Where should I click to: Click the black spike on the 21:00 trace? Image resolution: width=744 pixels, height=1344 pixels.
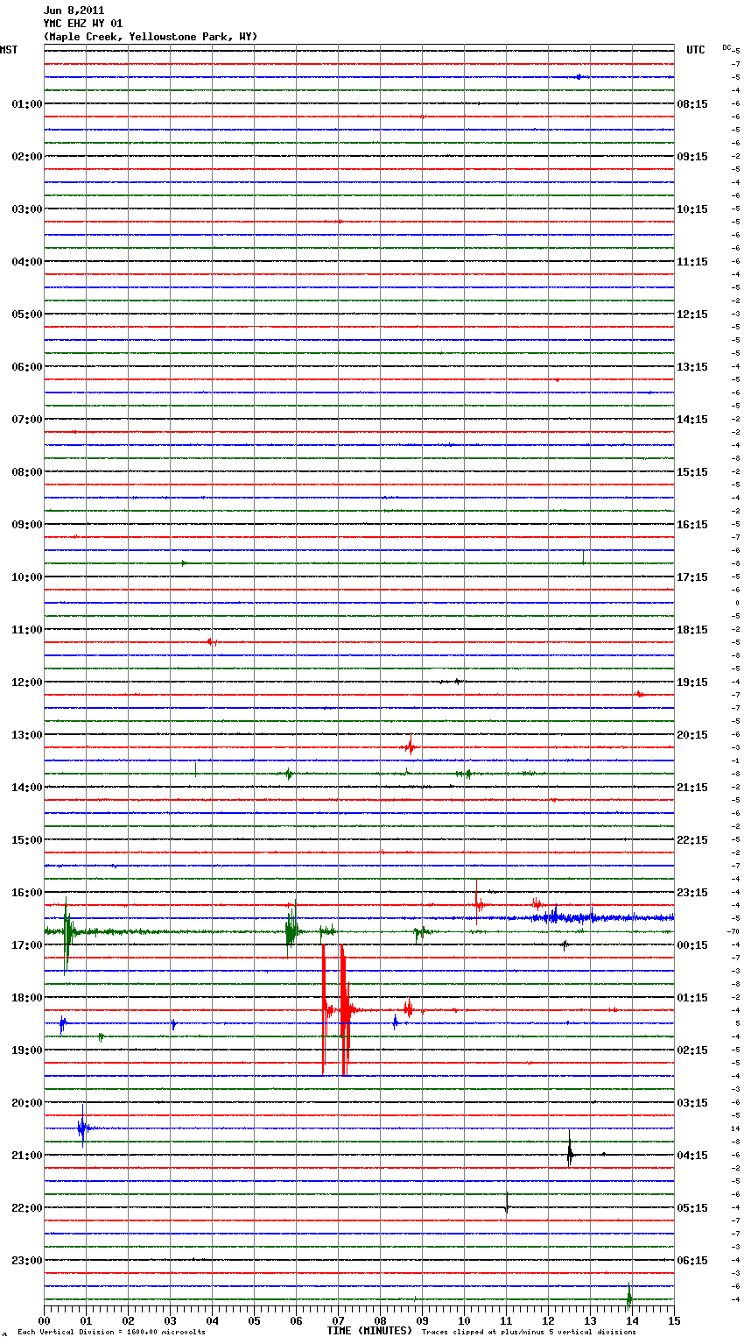(570, 1149)
